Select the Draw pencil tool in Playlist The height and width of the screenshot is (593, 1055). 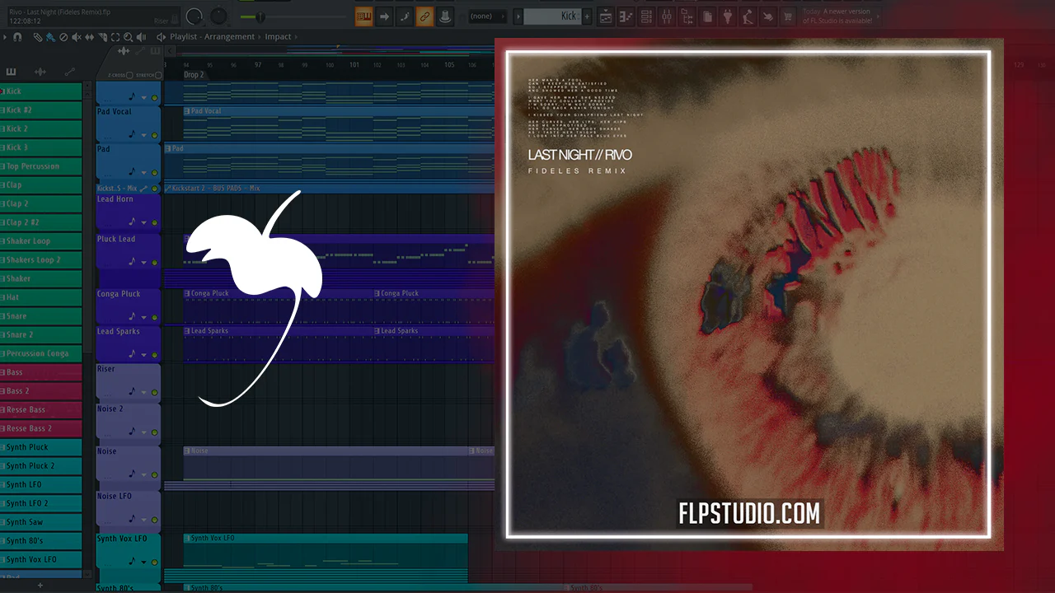pos(38,37)
